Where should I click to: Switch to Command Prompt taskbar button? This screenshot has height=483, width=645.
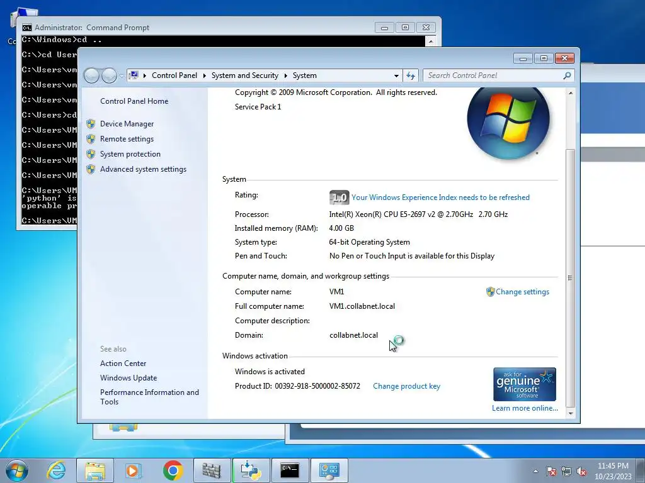tap(290, 470)
